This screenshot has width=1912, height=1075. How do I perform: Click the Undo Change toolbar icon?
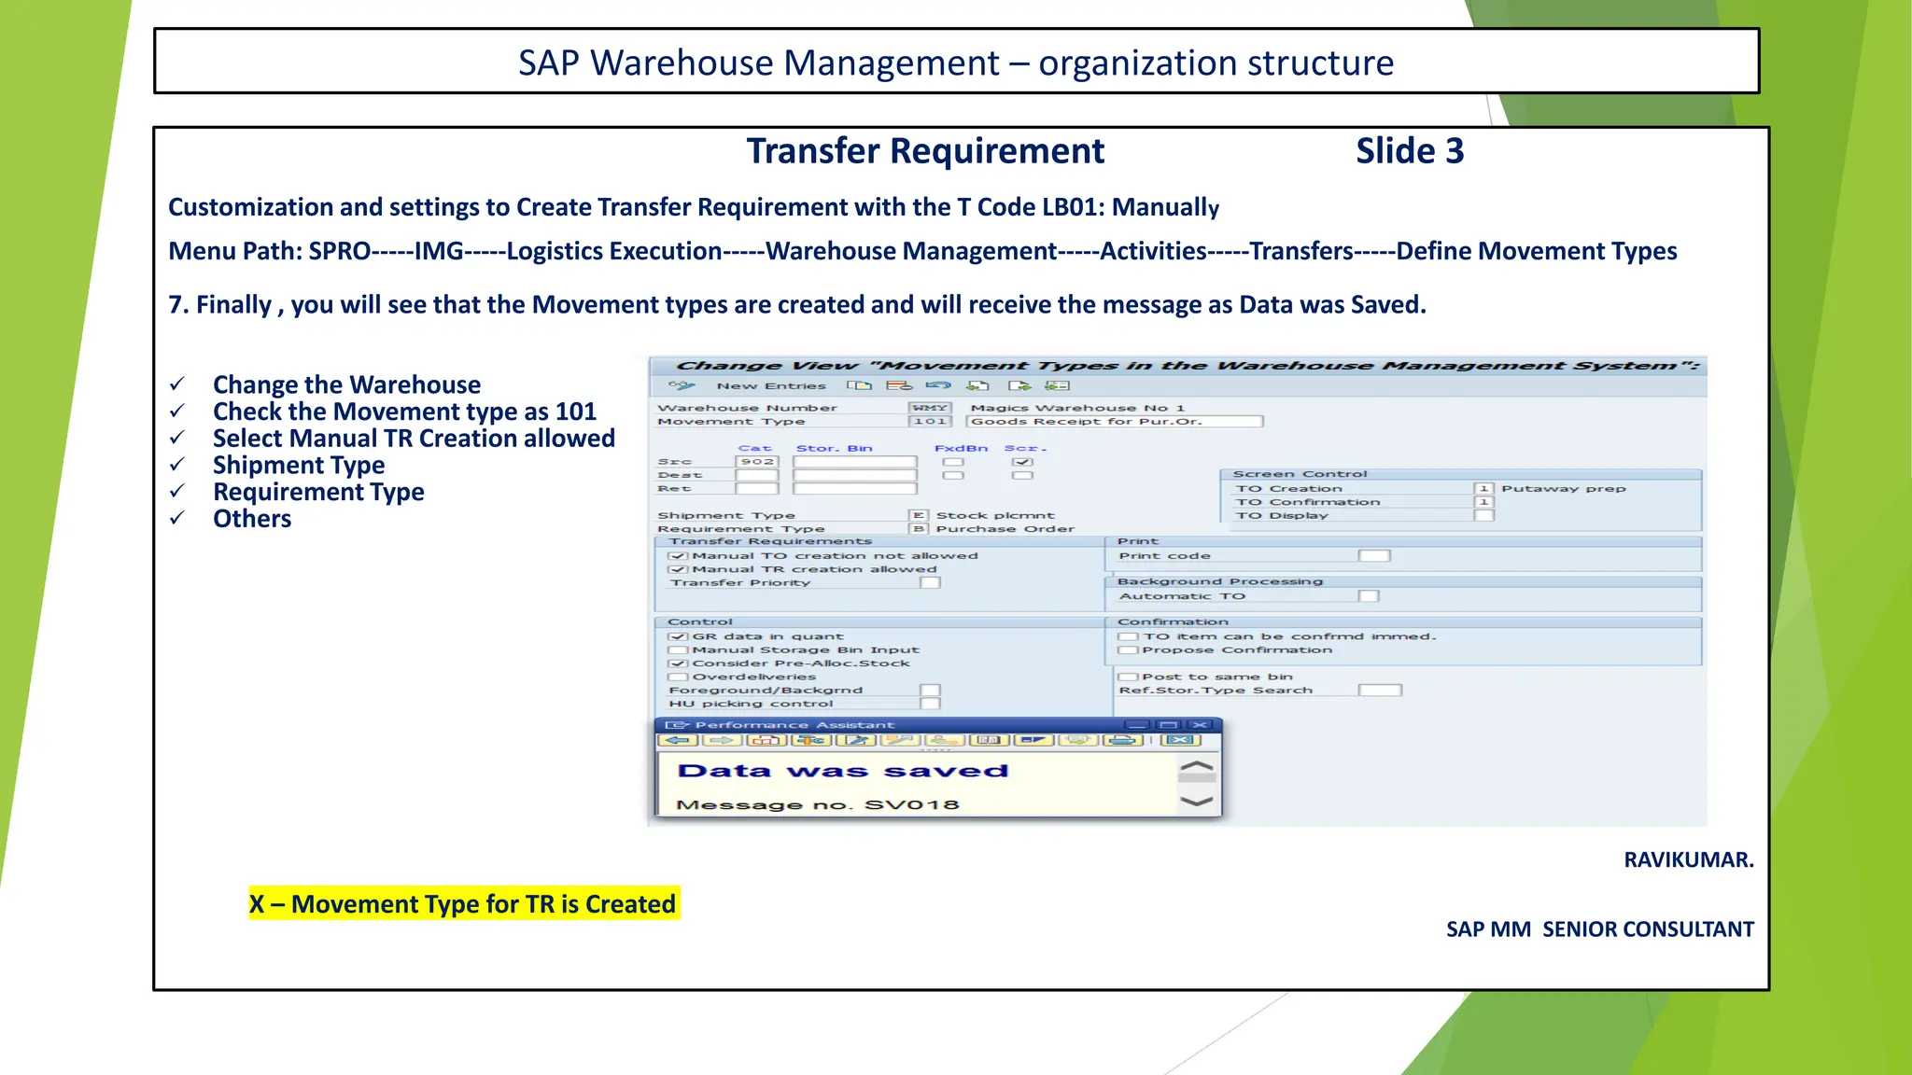click(x=938, y=385)
